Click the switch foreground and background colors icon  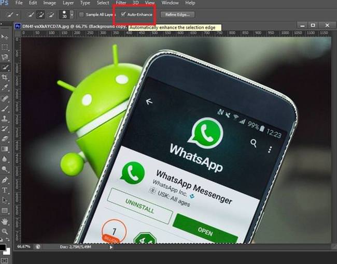click(x=8, y=239)
